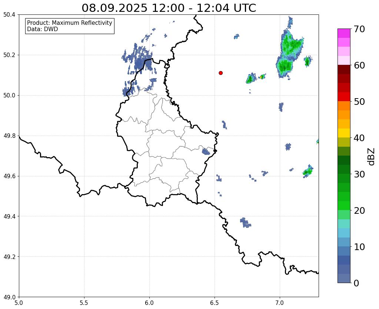Select the 'Product: Maximum Reflectivity' label
The image size is (379, 309).
[70, 23]
